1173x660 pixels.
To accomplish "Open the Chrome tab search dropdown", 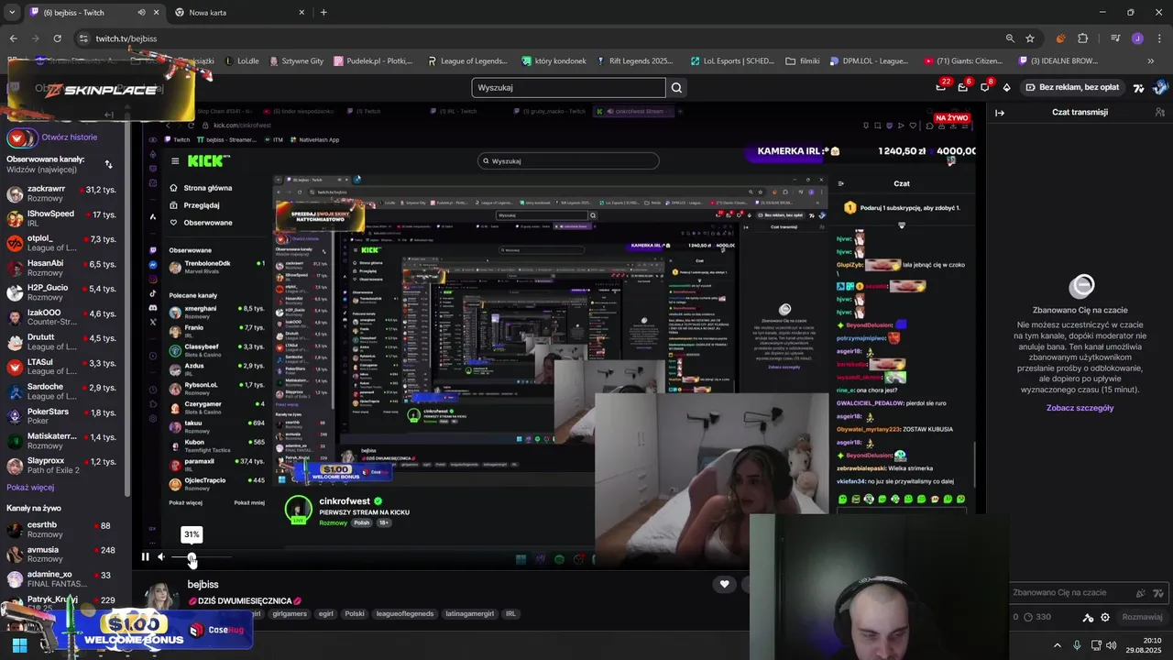I will (x=11, y=13).
